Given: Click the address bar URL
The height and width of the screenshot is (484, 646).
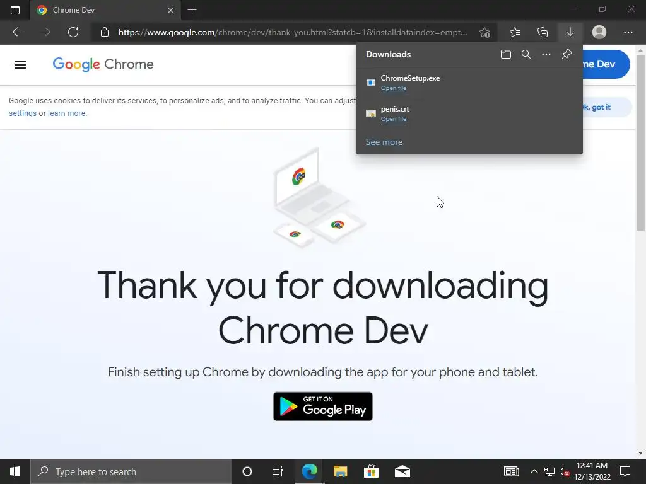Looking at the screenshot, I should click(x=293, y=32).
